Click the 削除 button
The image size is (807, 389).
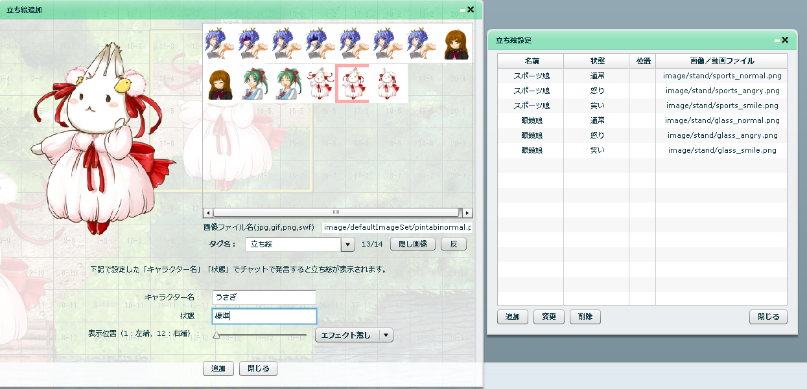coord(585,317)
